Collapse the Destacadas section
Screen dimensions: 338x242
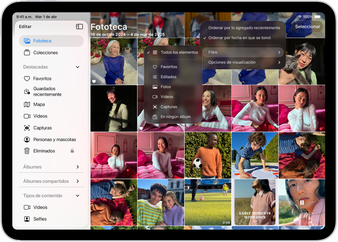tap(77, 67)
